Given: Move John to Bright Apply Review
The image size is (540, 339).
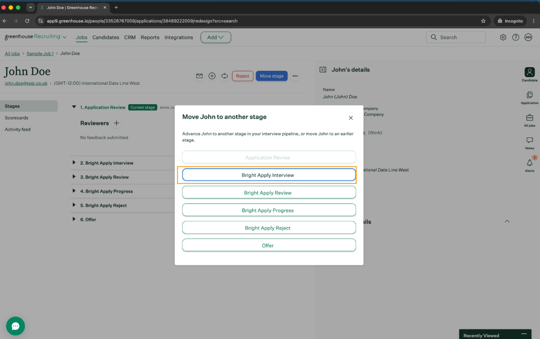Looking at the screenshot, I should click(269, 192).
